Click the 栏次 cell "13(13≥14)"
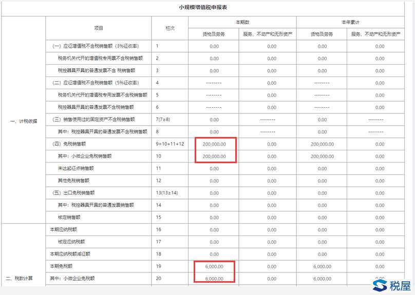Image resolution: width=415 pixels, height=295 pixels. point(167,193)
